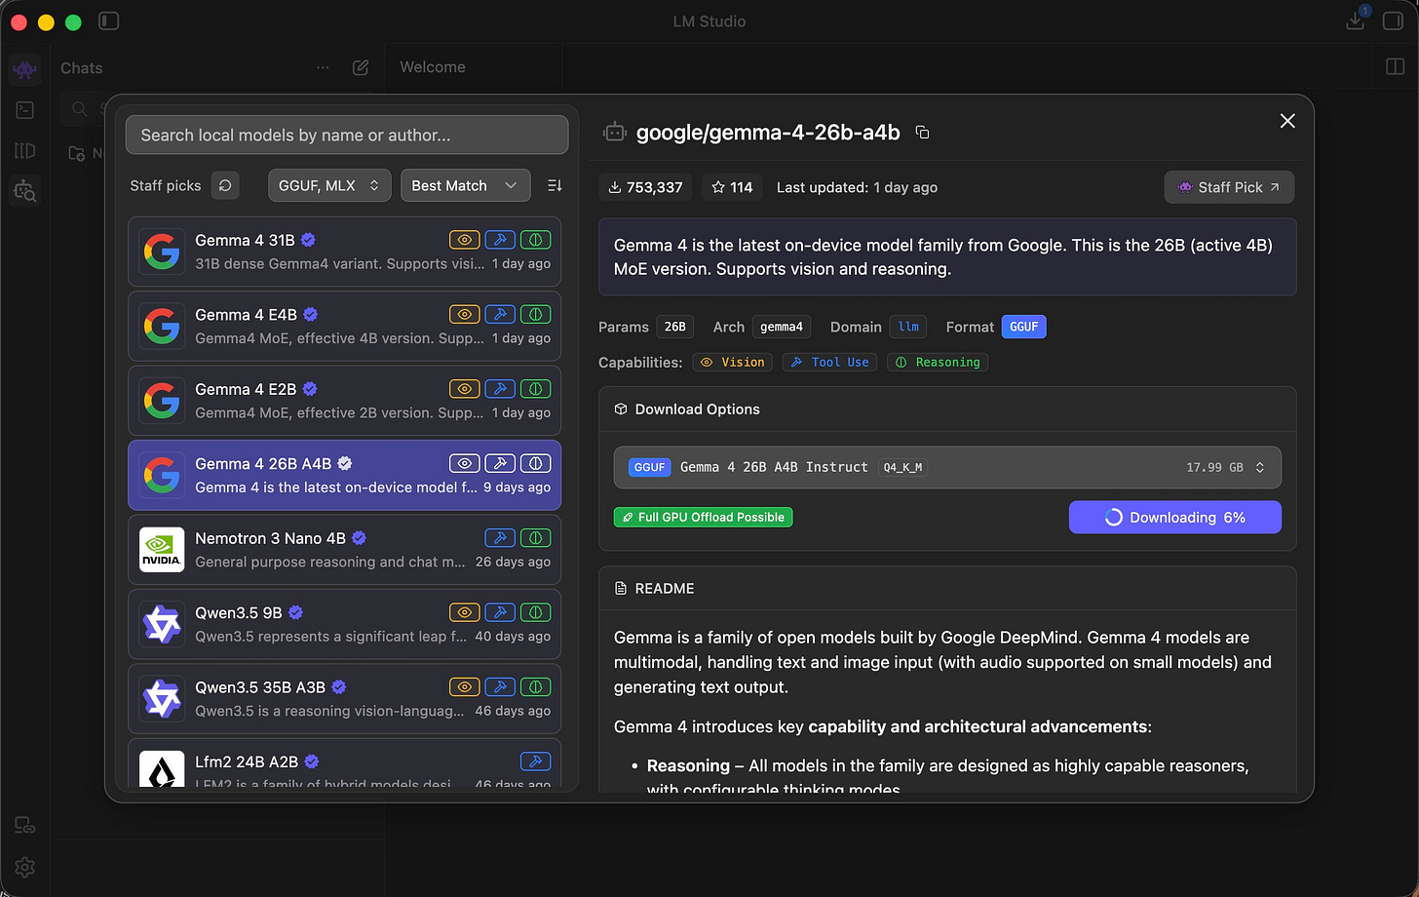
Task: Select the Lfm2 24B A2B entry
Action: tap(344, 764)
